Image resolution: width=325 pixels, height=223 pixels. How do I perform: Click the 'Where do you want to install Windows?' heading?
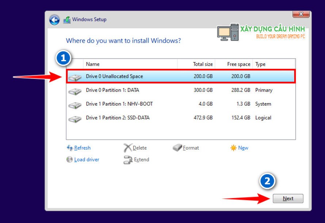[123, 41]
